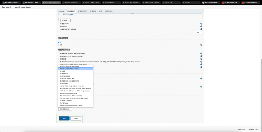Open help for GitHub hook trigger option
The height and width of the screenshot is (132, 262).
coord(201,64)
